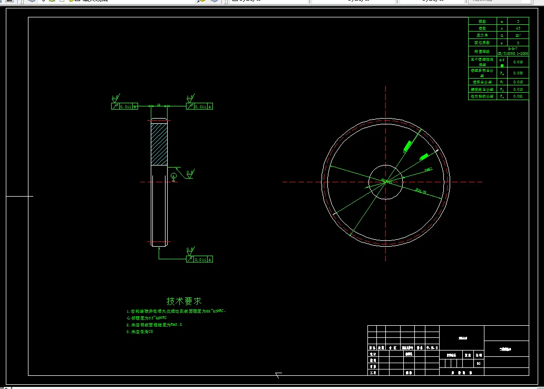The height and width of the screenshot is (389, 544).
Task: Select the 0.8 roughness symbol beside datum A
Action: point(190,173)
